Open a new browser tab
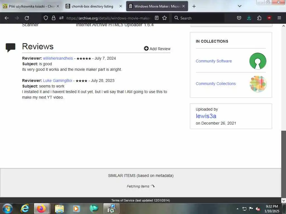Screen dimensions: 286x214 [x=194, y=6]
